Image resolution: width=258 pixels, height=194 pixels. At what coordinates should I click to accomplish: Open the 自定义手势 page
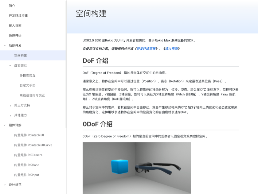pyautogui.click(x=28, y=85)
